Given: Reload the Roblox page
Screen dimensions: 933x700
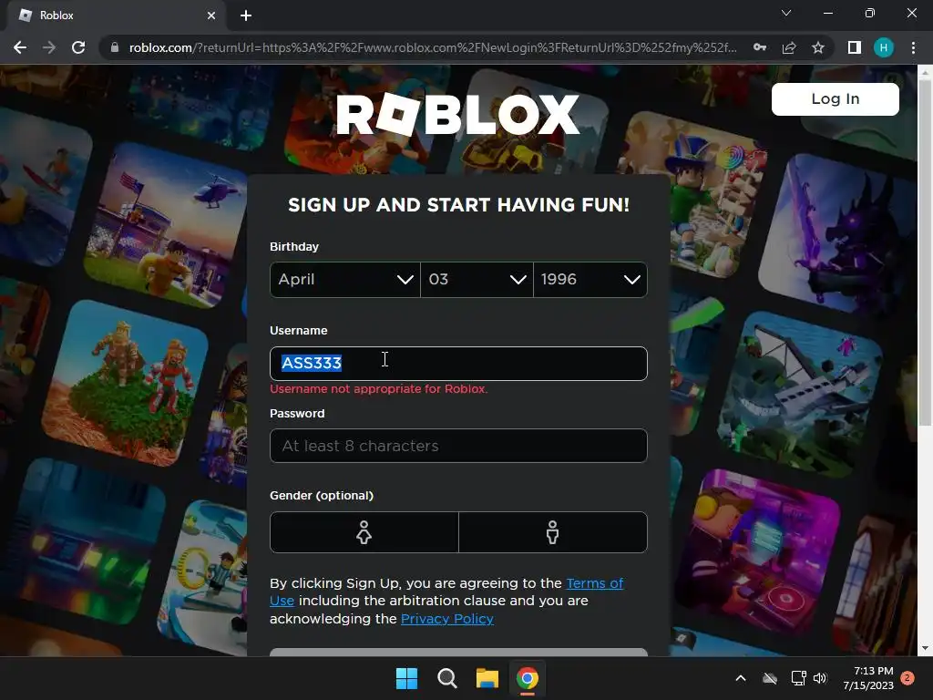Looking at the screenshot, I should tap(78, 47).
